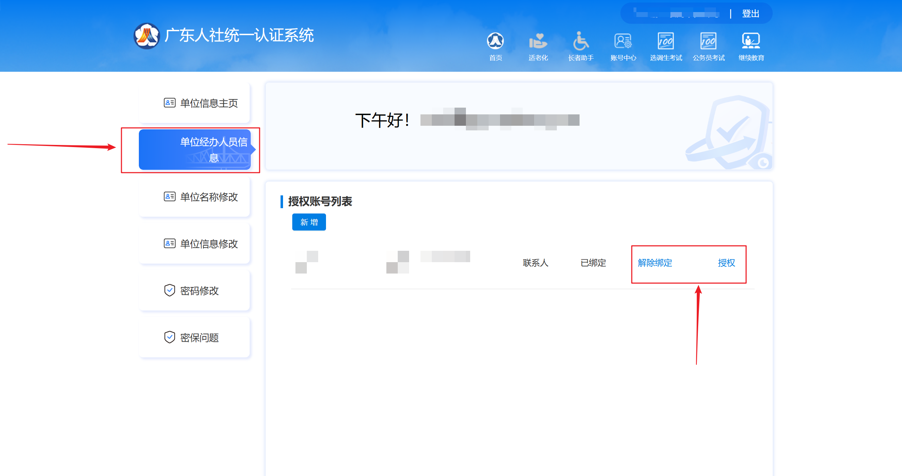Screen dimensions: 902x476
Task: Click 登出 to log out
Action: coord(750,13)
